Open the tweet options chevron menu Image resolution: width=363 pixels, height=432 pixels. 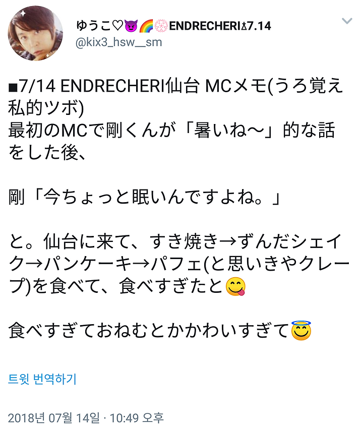347,21
